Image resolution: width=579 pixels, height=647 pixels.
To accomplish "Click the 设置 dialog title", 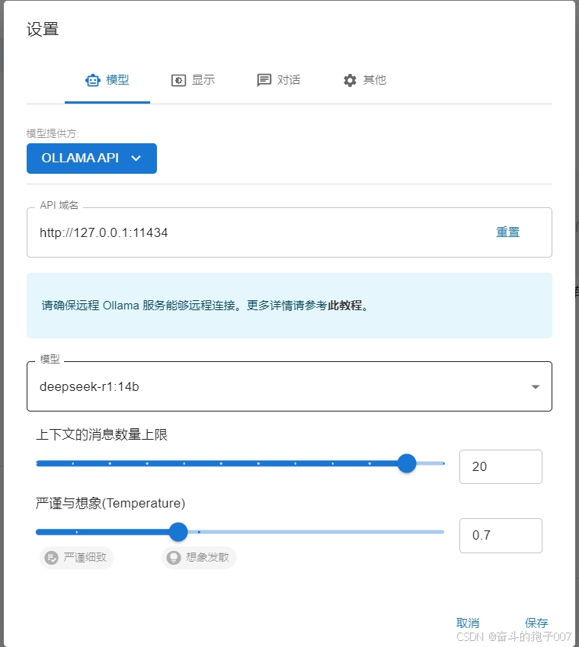I will tap(43, 29).
